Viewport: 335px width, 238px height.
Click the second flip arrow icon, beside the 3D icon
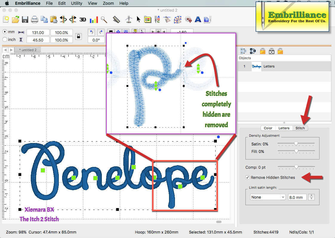tap(73, 19)
